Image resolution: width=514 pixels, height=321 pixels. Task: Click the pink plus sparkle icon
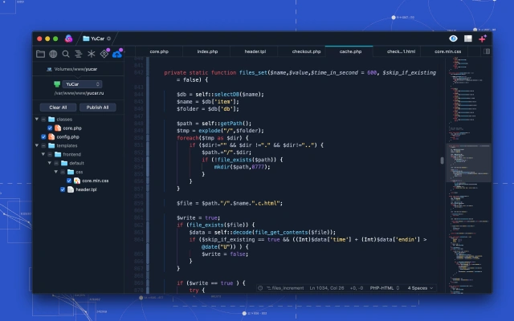tap(483, 39)
